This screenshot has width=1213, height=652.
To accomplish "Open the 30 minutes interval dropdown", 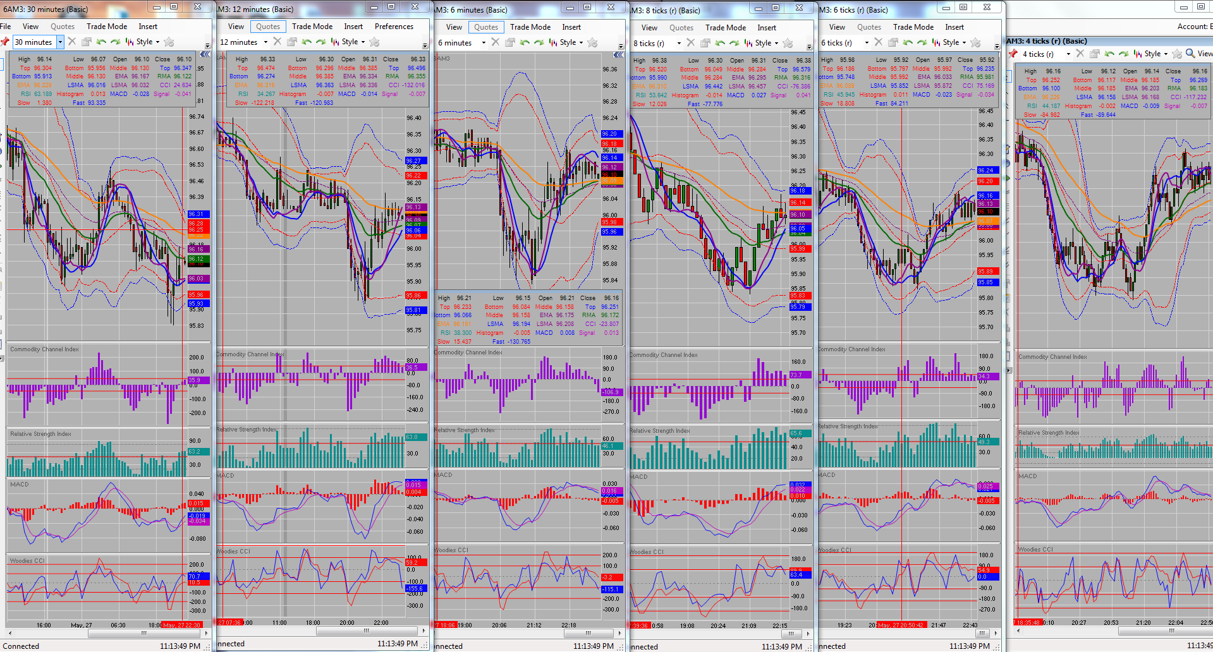I will 60,42.
